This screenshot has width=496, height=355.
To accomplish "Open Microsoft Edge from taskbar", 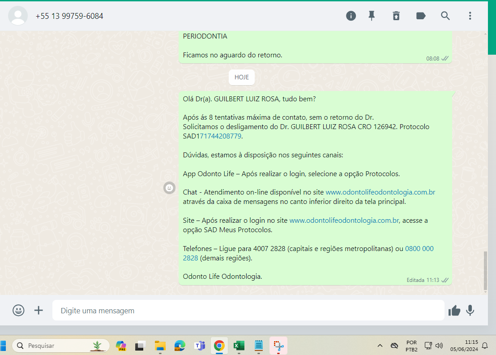I will pos(180,346).
